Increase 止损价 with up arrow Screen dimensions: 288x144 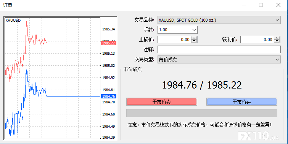pos(194,38)
